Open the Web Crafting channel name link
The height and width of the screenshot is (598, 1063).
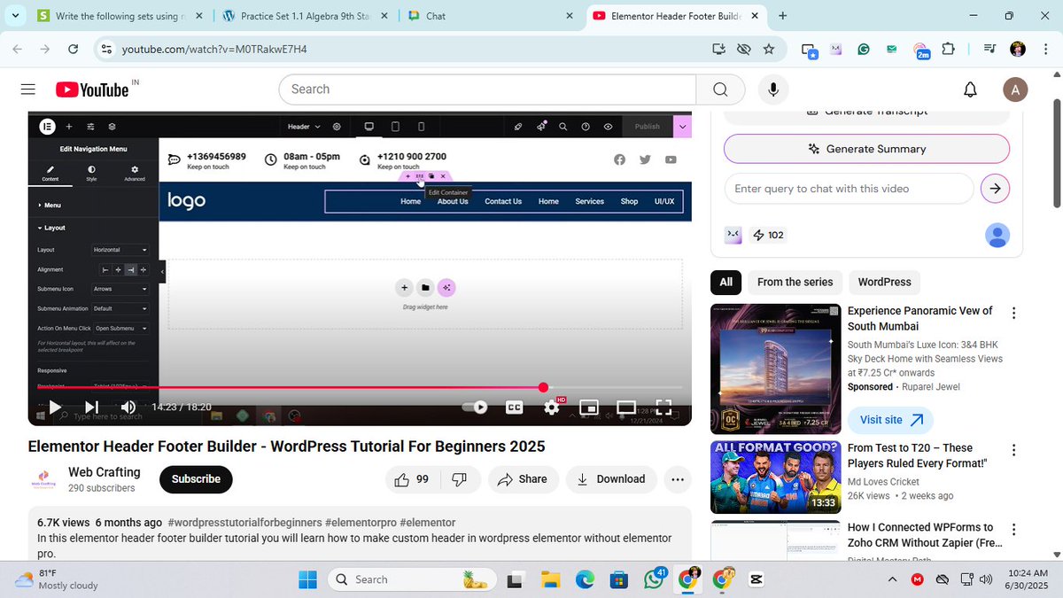105,472
